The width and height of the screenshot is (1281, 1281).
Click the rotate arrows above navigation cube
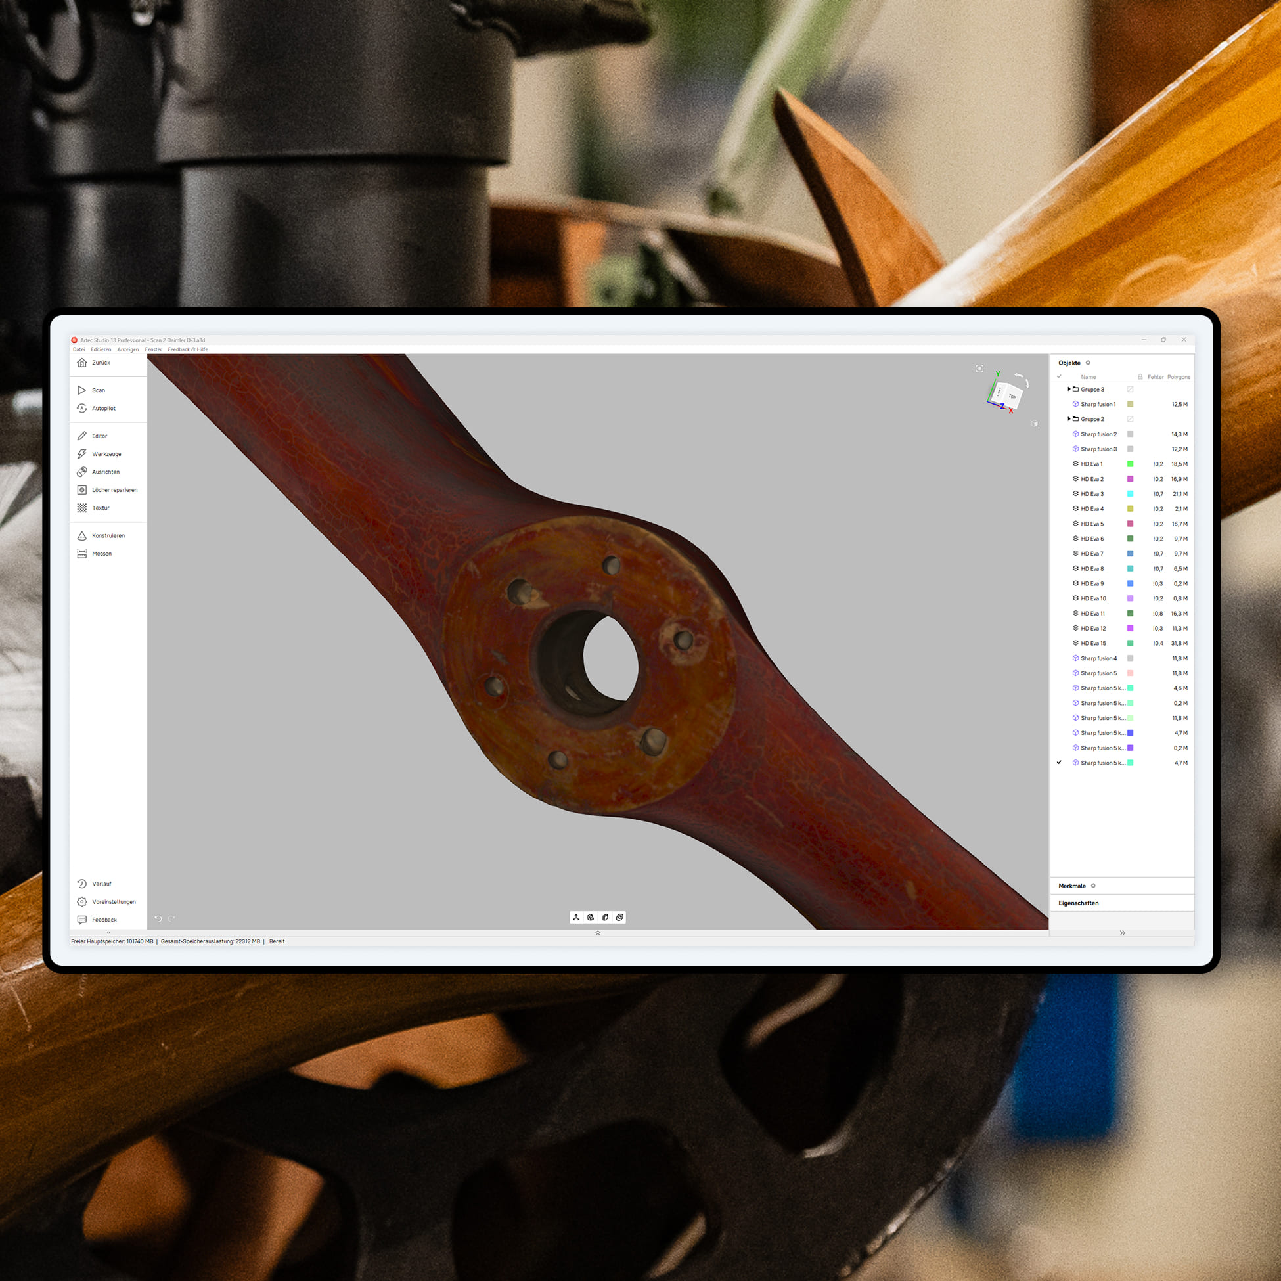(x=1022, y=378)
